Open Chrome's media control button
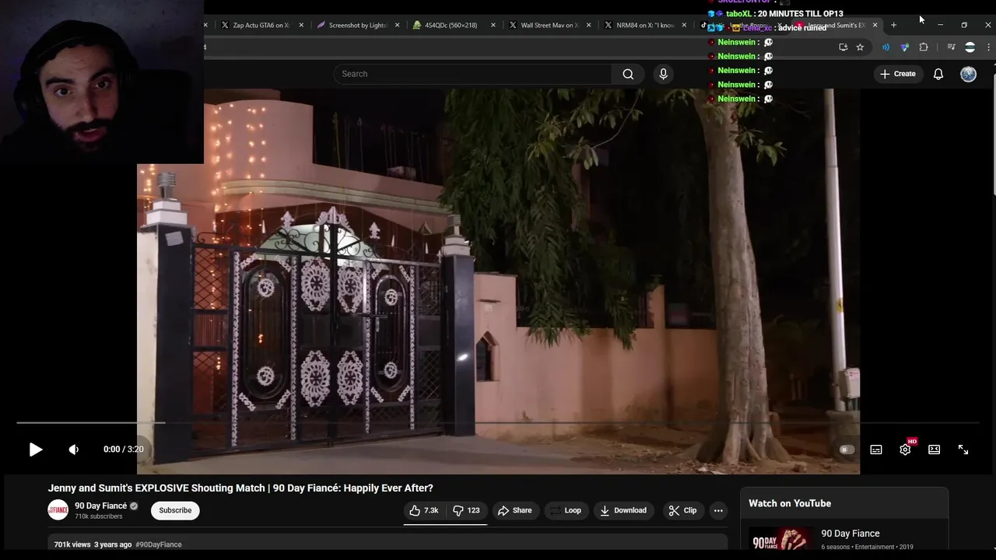 coord(951,47)
